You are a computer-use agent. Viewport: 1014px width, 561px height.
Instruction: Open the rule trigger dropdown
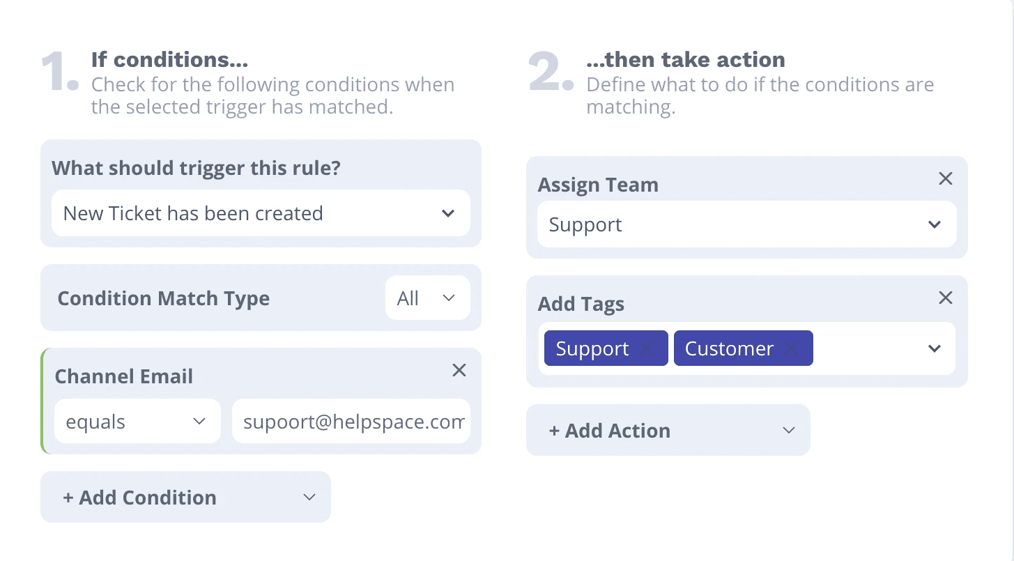click(x=261, y=213)
